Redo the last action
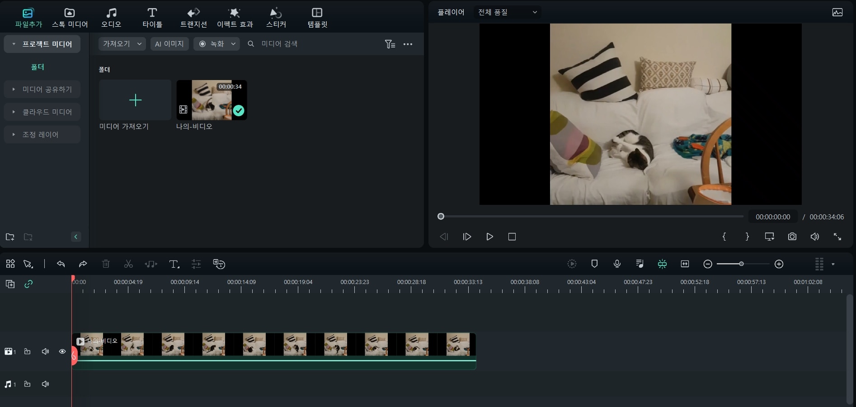Viewport: 856px width, 407px height. [x=83, y=264]
